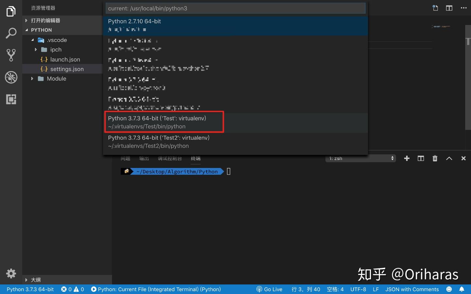Open settings via the gear icon
The image size is (471, 294).
(11, 274)
